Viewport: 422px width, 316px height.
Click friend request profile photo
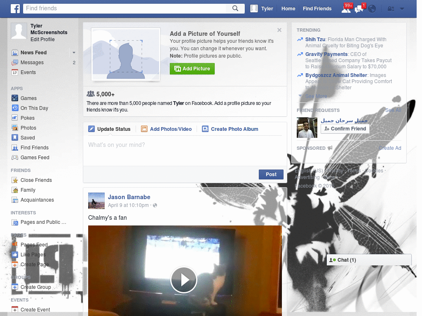(307, 128)
